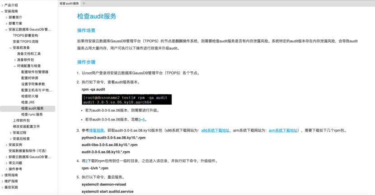Image resolution: width=375 pixels, height=195 pixels.
Task: Click the rpm -Uvh *.rpm command
Action: 95,168
